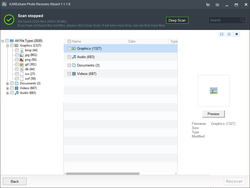Expand the Documents tree node
Viewport: 250px width, 188px height.
pyautogui.click(x=7, y=84)
